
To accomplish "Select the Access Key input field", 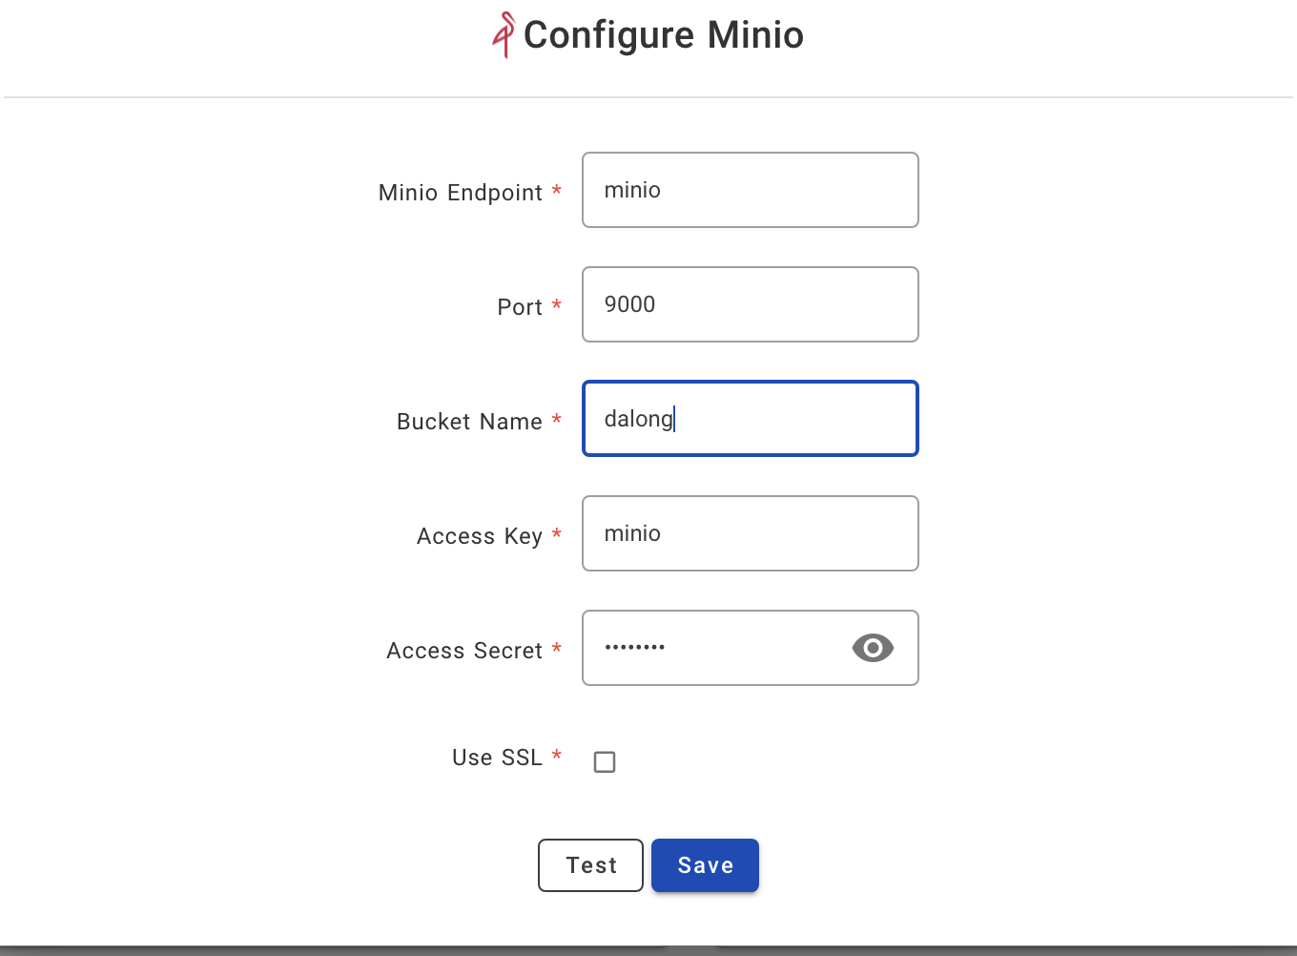I will pyautogui.click(x=751, y=533).
